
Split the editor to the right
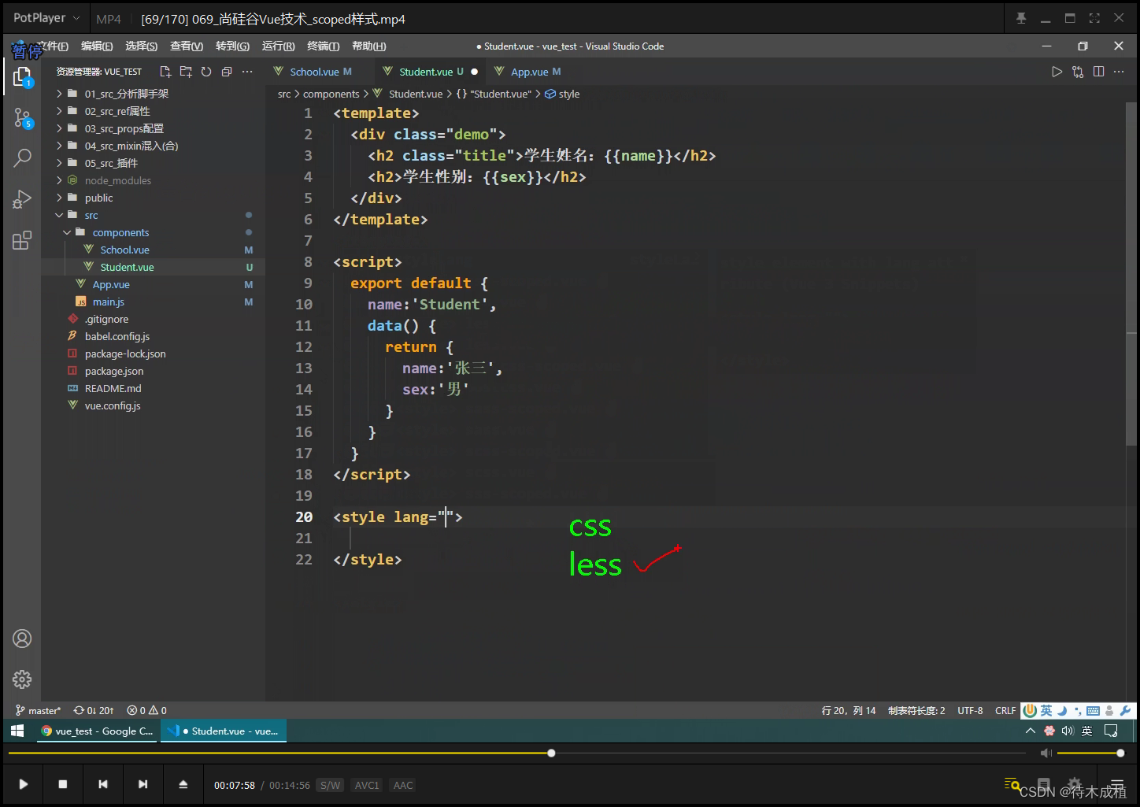(x=1098, y=72)
